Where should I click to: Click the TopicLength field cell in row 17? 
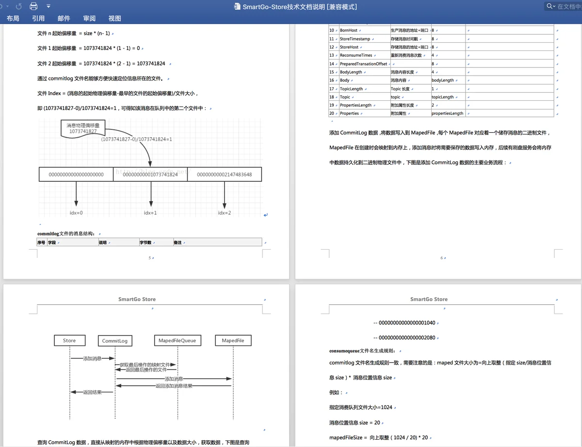coord(364,89)
